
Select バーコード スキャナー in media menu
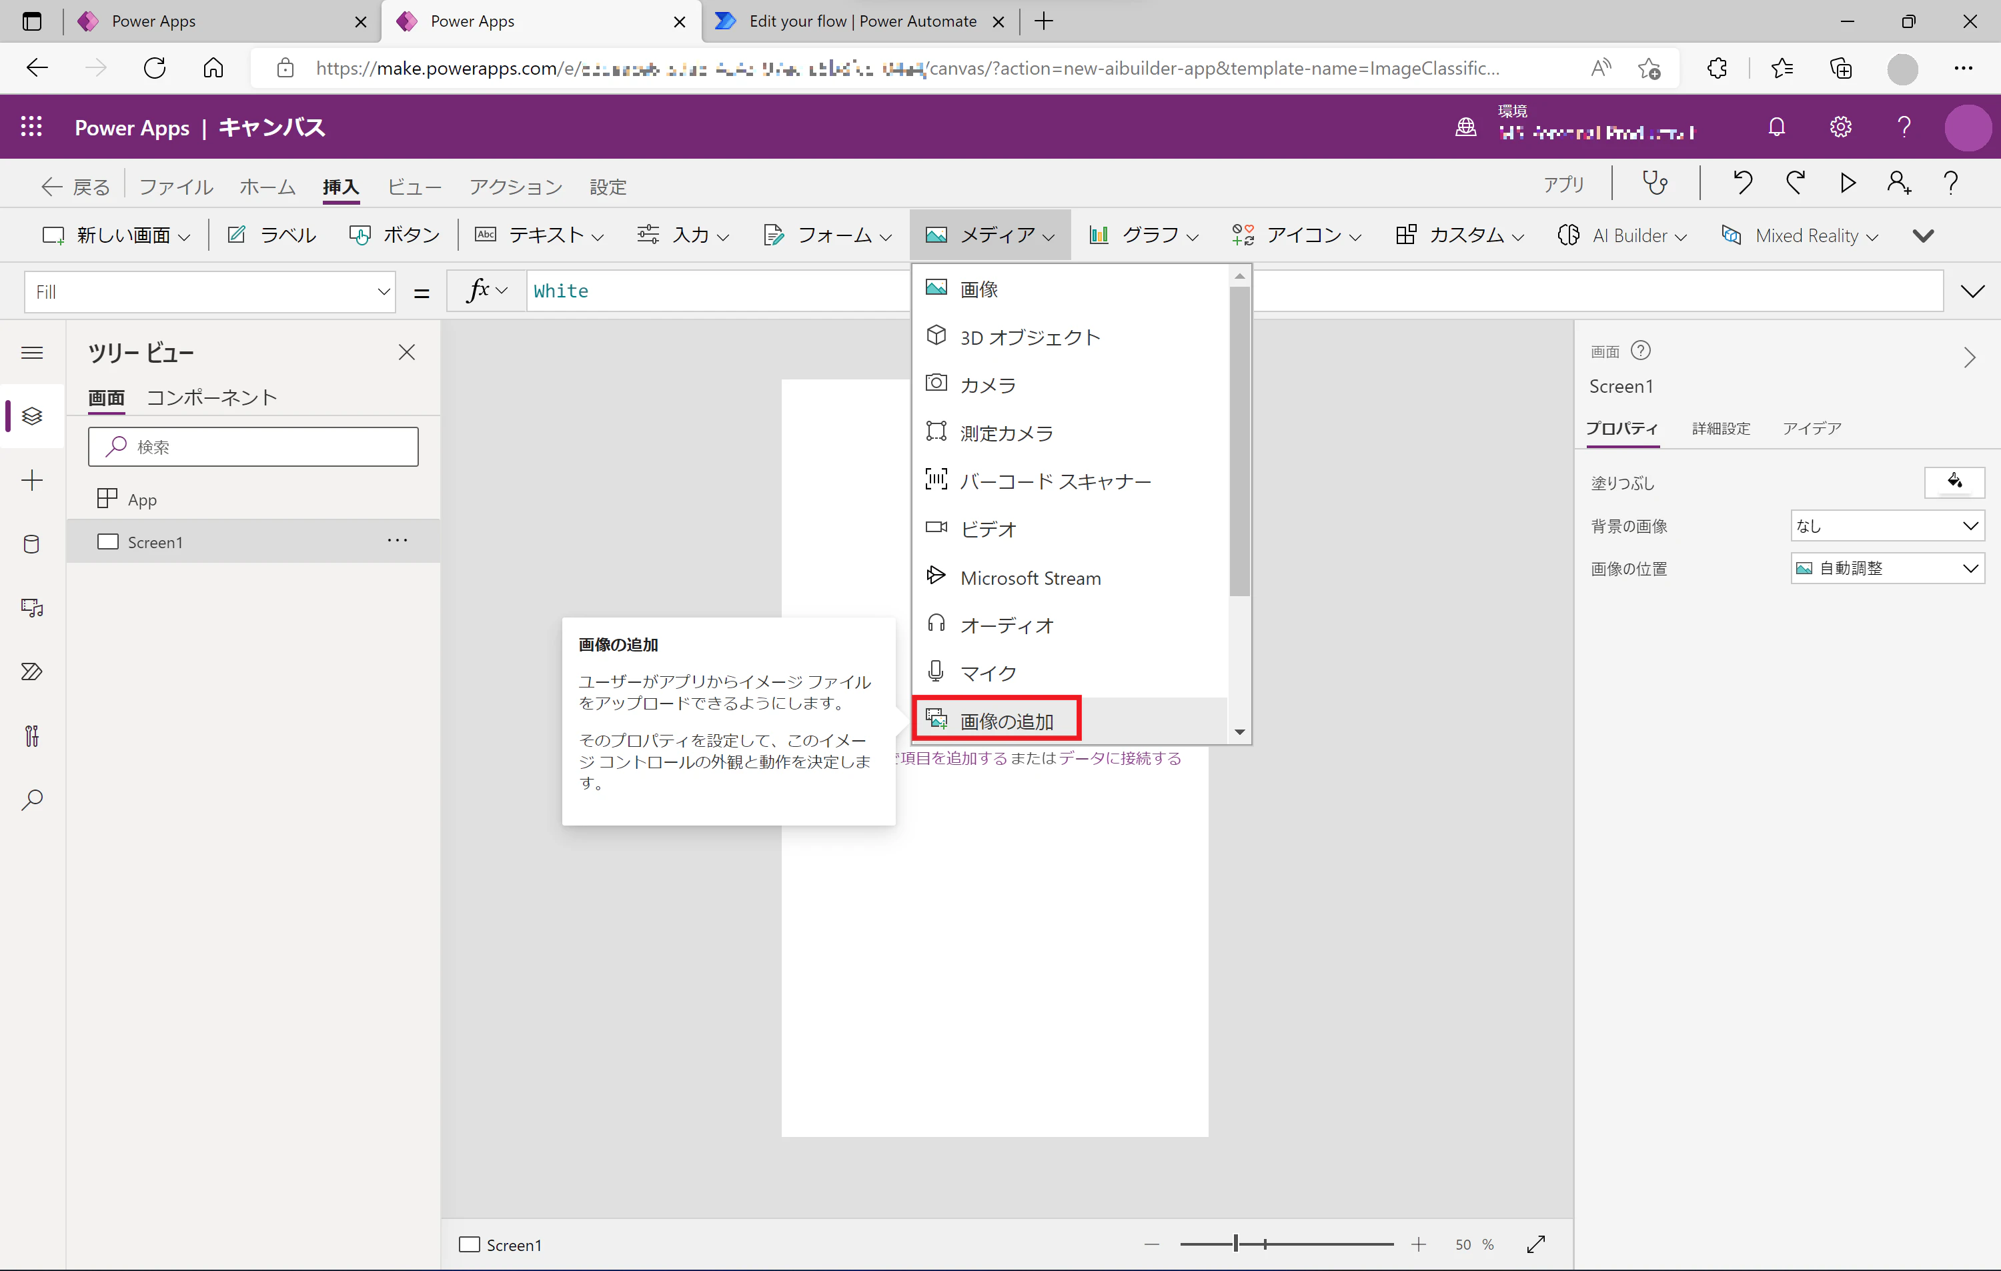(1071, 481)
